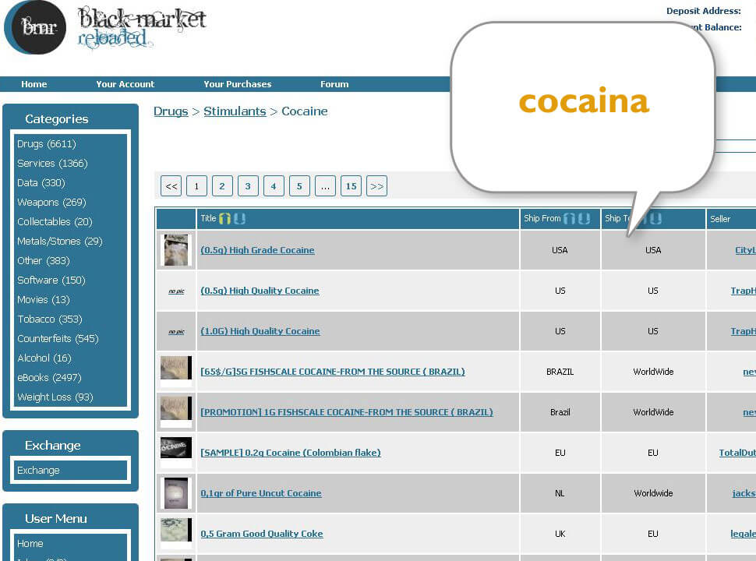Open thumbnail of (0.5g) High Grade Cocaine row
This screenshot has width=756, height=561.
(176, 250)
